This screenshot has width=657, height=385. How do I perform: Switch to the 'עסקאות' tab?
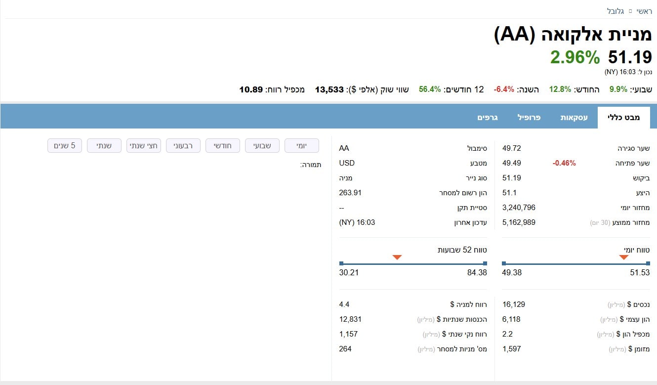click(x=574, y=118)
